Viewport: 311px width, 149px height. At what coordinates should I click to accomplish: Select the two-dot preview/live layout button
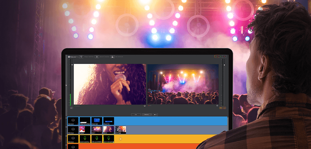217,57
